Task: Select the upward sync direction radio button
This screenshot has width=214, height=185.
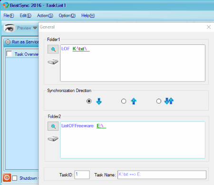Action: tap(124, 101)
